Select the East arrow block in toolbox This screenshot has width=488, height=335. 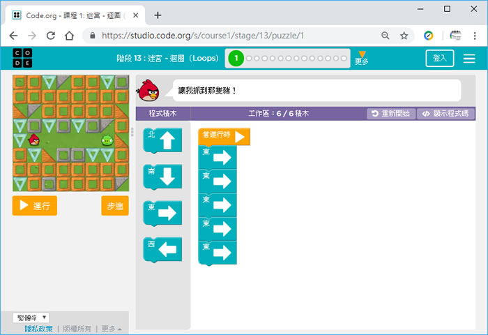click(x=162, y=213)
